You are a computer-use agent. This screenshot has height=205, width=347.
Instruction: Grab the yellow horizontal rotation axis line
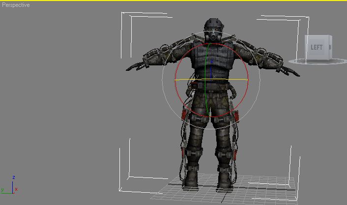click(211, 79)
